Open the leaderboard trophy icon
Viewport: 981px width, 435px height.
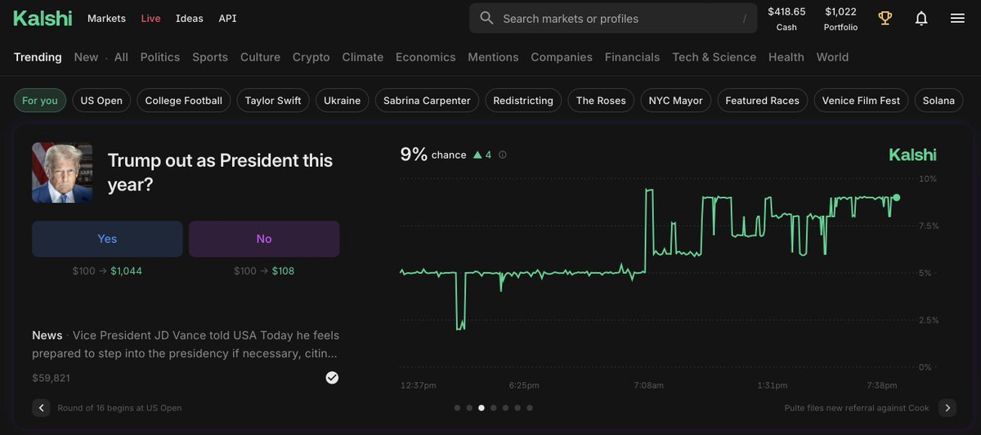tap(885, 18)
